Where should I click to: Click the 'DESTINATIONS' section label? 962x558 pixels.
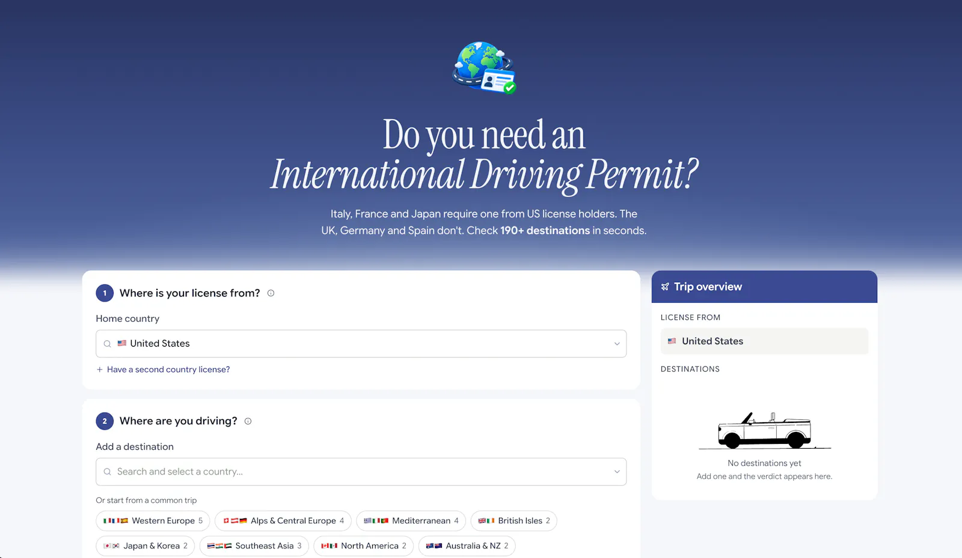pos(690,369)
